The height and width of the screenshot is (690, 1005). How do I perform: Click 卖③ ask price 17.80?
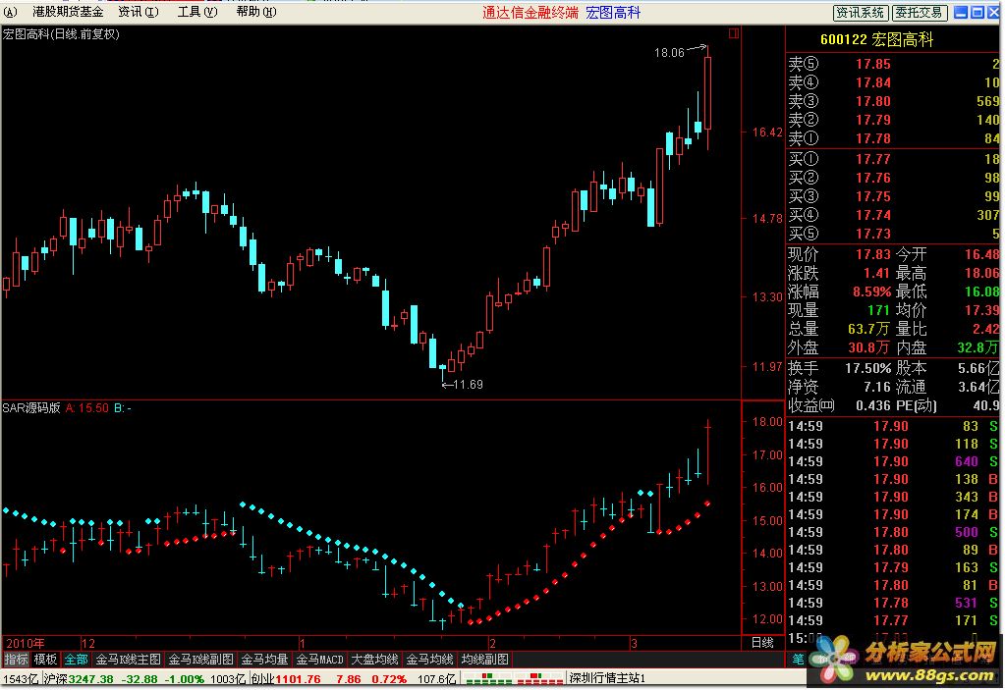(x=873, y=101)
